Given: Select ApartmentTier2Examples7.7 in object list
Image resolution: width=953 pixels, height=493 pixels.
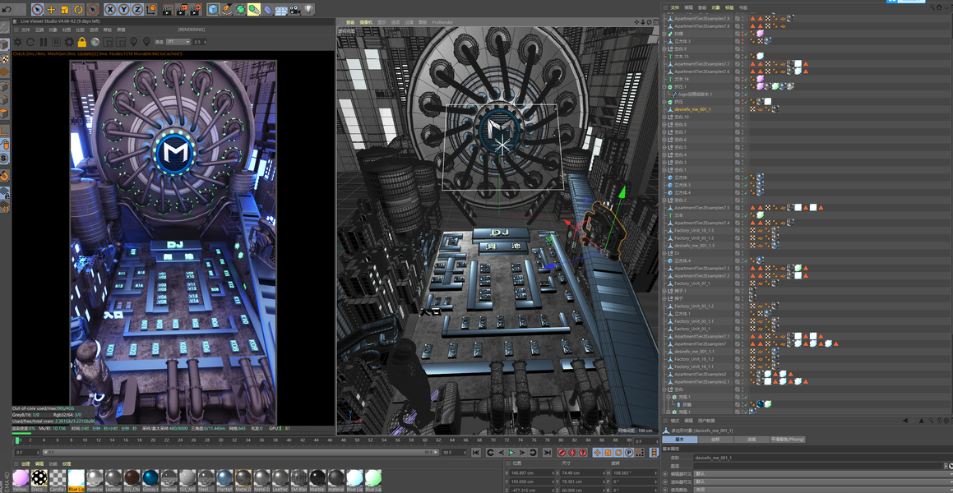Looking at the screenshot, I should point(702,64).
